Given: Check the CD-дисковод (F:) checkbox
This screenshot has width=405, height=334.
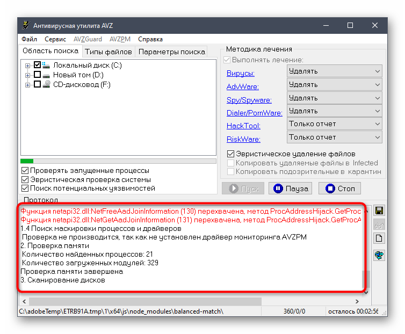Looking at the screenshot, I should click(37, 84).
